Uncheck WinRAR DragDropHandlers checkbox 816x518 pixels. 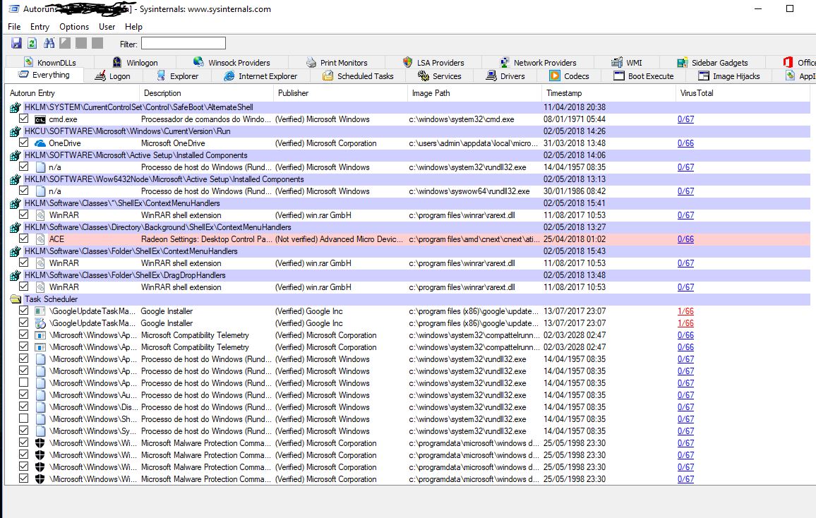pyautogui.click(x=23, y=287)
